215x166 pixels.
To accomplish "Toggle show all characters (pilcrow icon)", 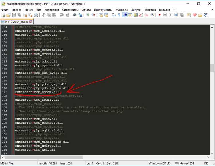I will click(119, 15).
